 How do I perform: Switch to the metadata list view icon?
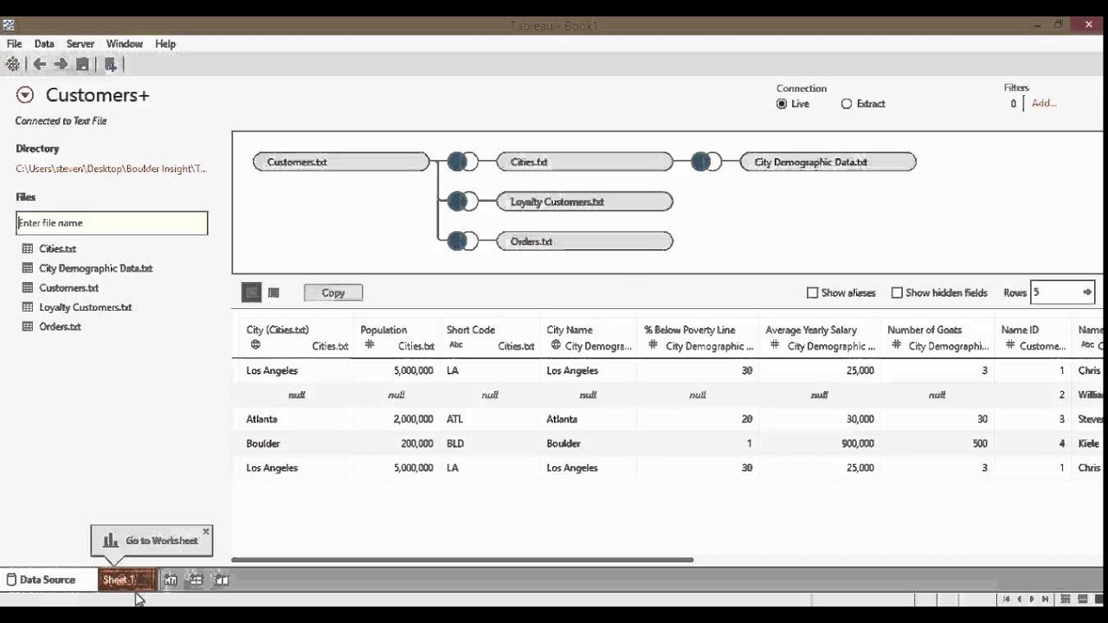coord(274,293)
